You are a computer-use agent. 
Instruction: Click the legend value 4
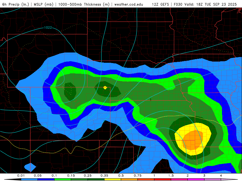point(221,176)
